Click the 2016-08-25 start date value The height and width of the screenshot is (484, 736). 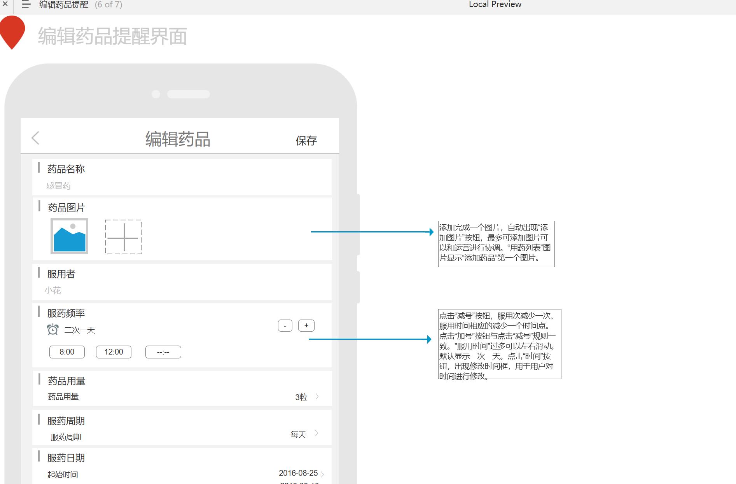click(298, 473)
